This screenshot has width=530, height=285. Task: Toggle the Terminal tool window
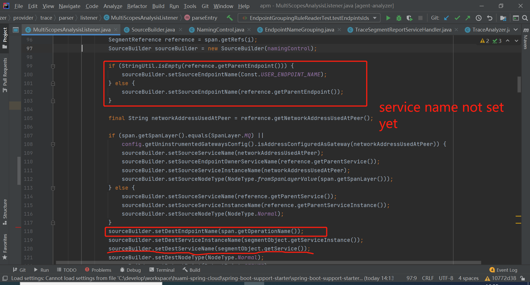coord(162,270)
